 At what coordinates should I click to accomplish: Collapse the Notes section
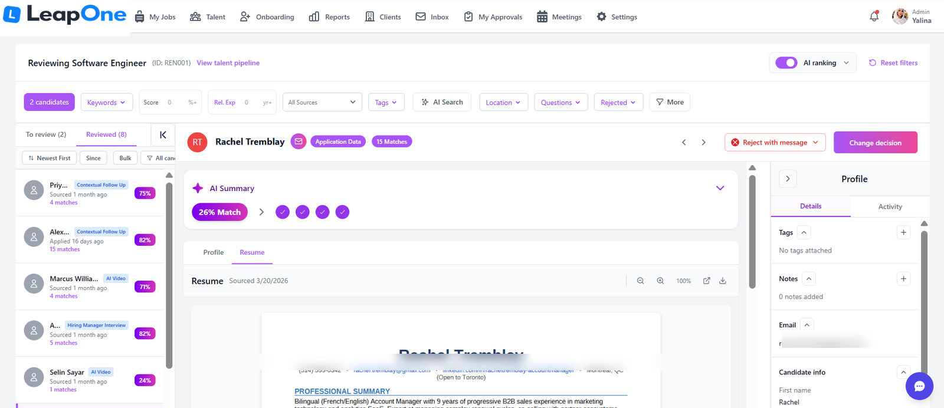[x=809, y=278]
